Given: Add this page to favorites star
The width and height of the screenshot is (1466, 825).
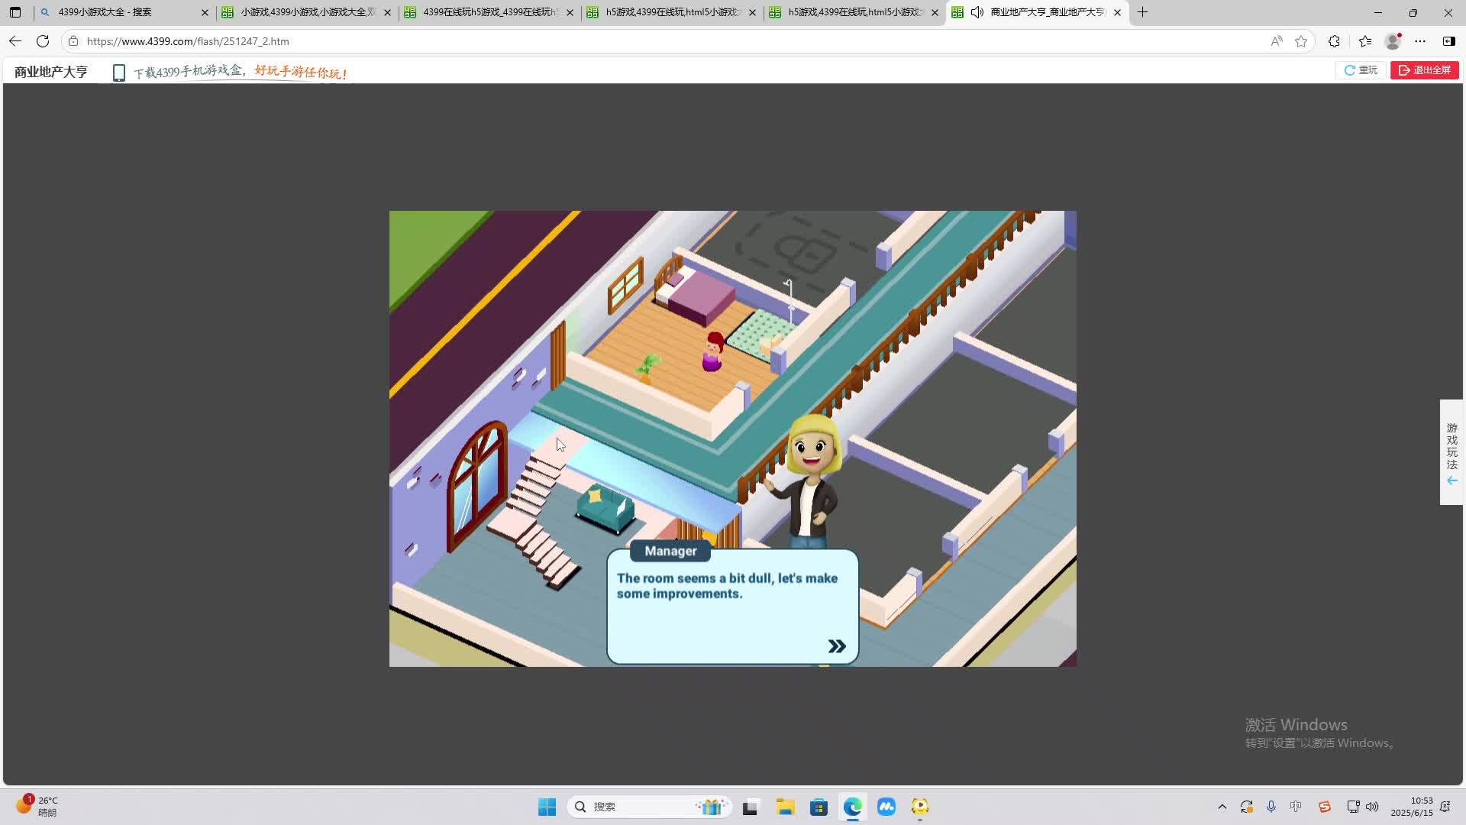Looking at the screenshot, I should pos(1301,41).
